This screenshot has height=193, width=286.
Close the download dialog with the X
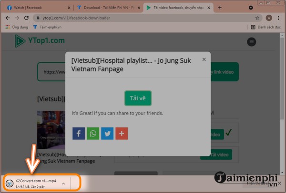click(x=204, y=59)
